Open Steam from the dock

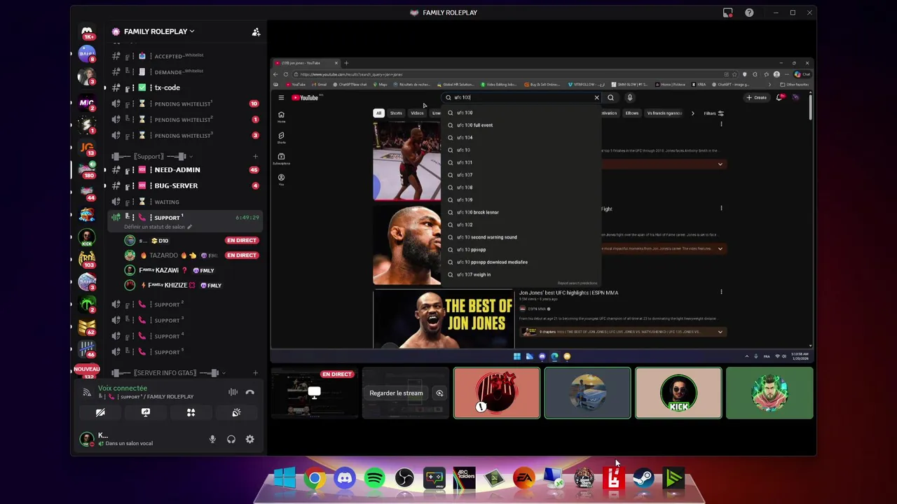(643, 479)
